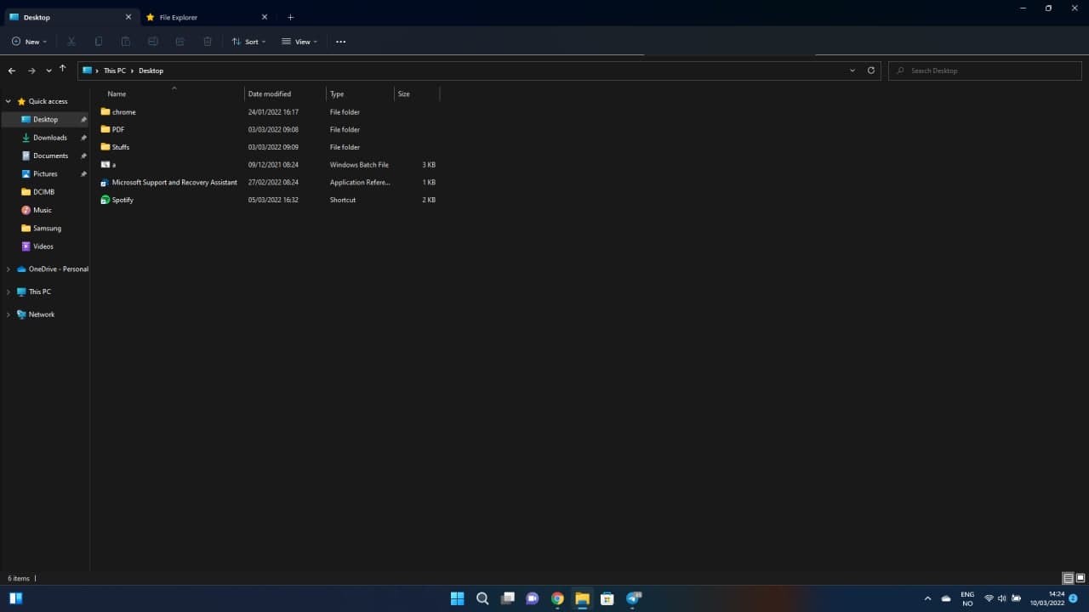
Task: Switch to Details view at bottom-right
Action: point(1068,578)
